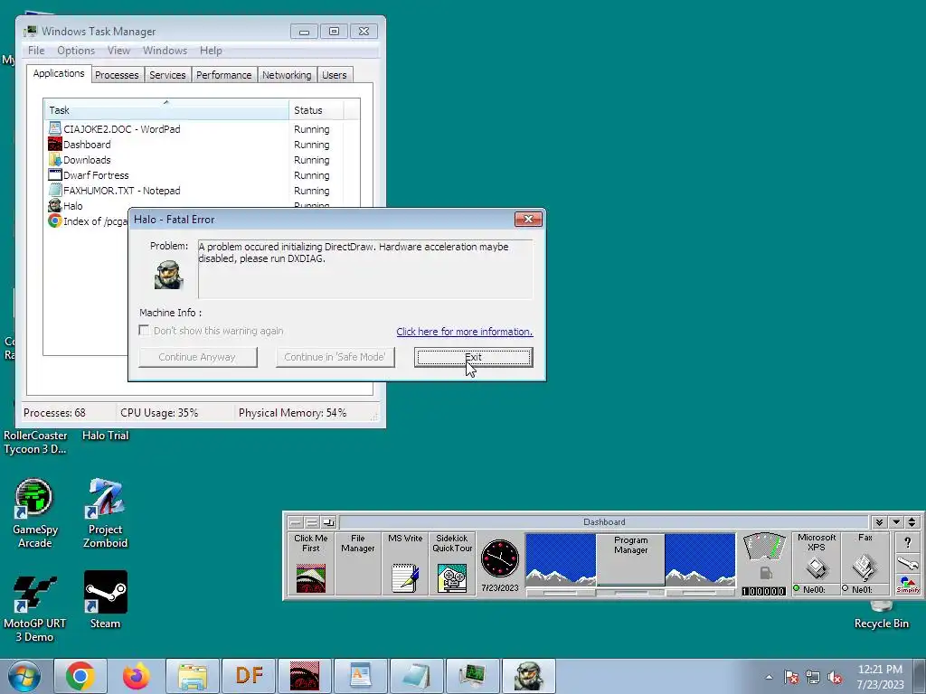The width and height of the screenshot is (926, 694).
Task: Click inside the Problem message text box
Action: (365, 269)
